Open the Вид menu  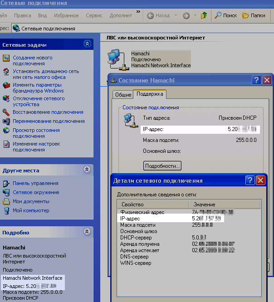[42, 15]
